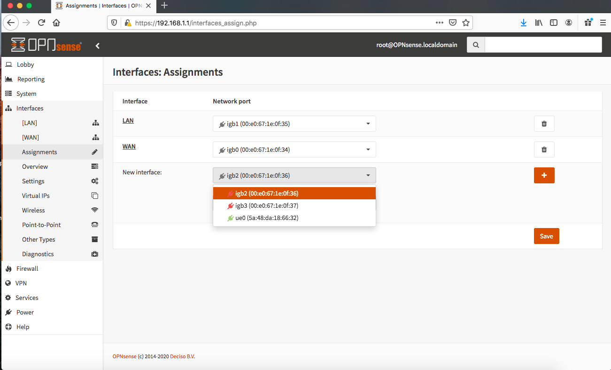611x370 pixels.
Task: Expand the Firewall menu
Action: click(52, 268)
